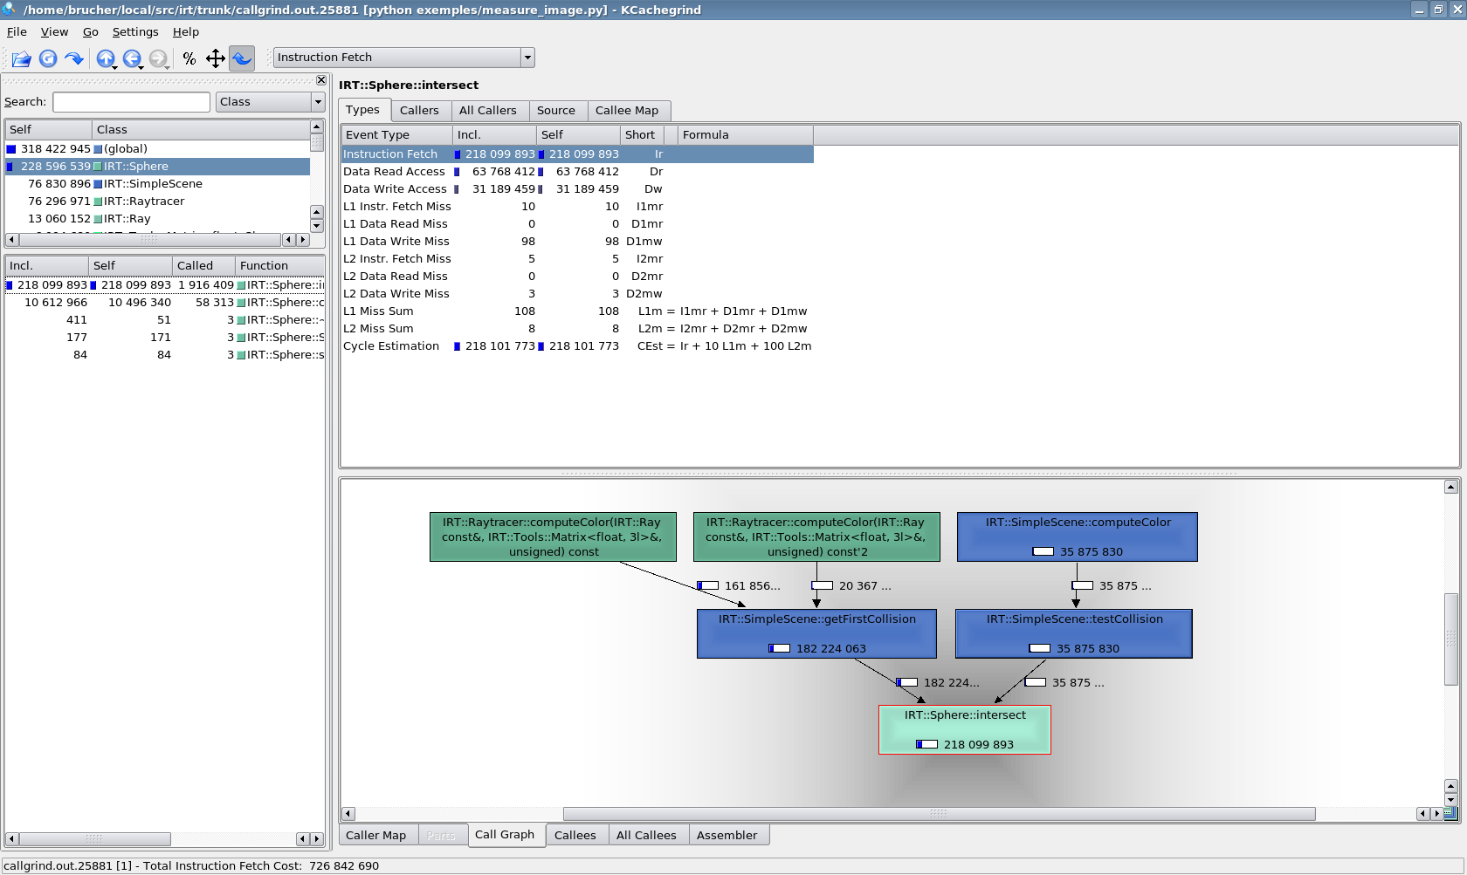
Task: Open the Assembler tab
Action: (x=727, y=836)
